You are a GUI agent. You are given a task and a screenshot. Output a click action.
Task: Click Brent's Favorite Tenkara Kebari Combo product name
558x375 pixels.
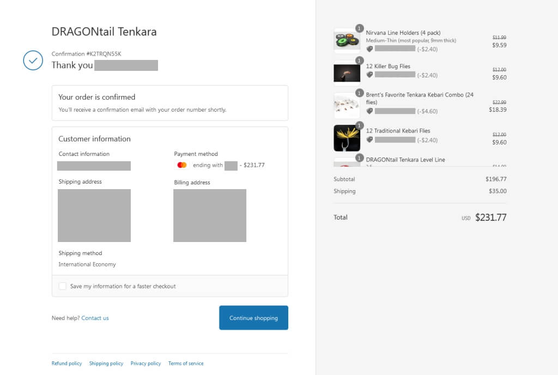tap(420, 98)
